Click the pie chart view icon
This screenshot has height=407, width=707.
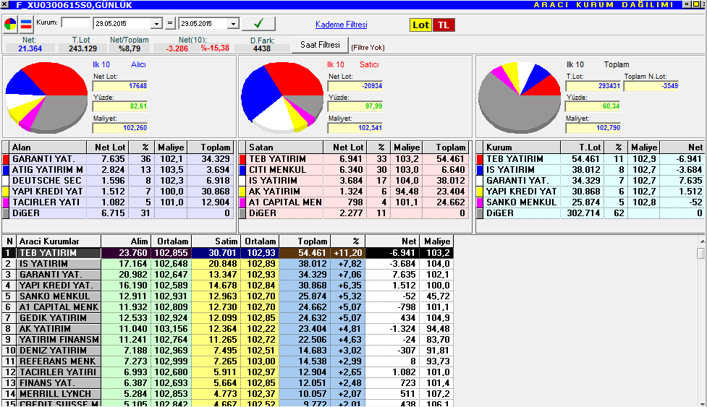coord(10,24)
